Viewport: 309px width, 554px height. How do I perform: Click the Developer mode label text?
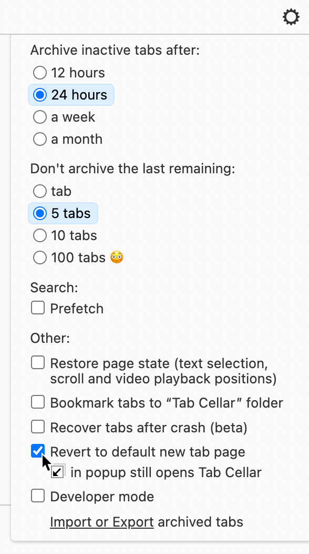[x=102, y=497]
